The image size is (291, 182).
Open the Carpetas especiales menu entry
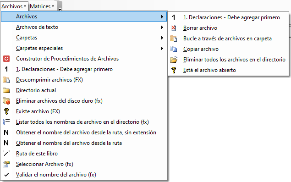tap(84, 48)
